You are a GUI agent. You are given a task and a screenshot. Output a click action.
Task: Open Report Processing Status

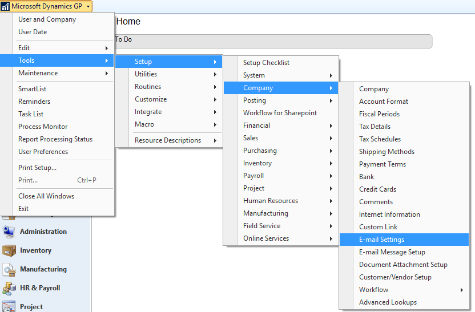(x=57, y=139)
